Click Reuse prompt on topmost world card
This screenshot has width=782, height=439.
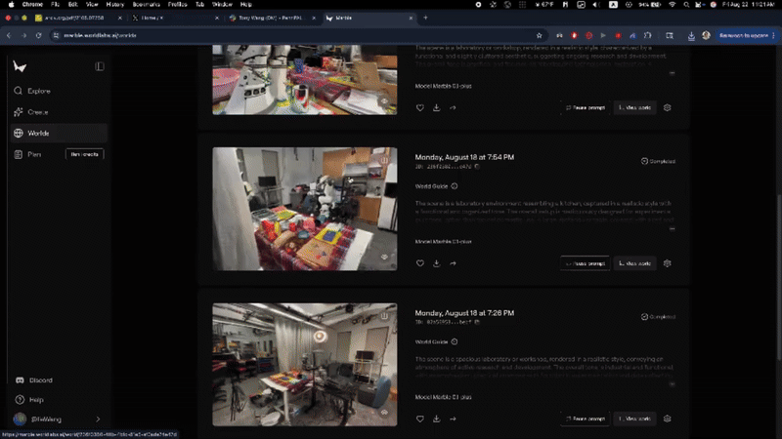click(585, 107)
